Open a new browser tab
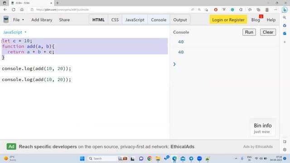Image resolution: width=290 pixels, height=163 pixels. 58,3
